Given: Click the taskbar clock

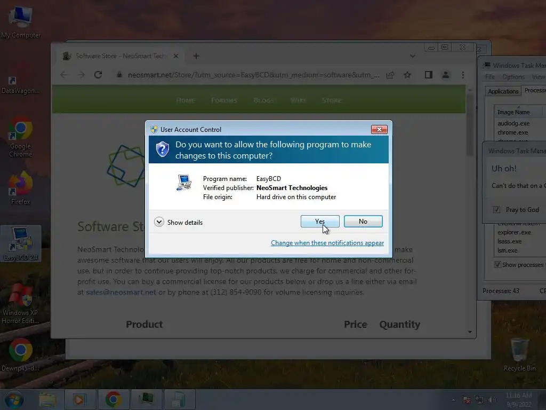Looking at the screenshot, I should 518,400.
